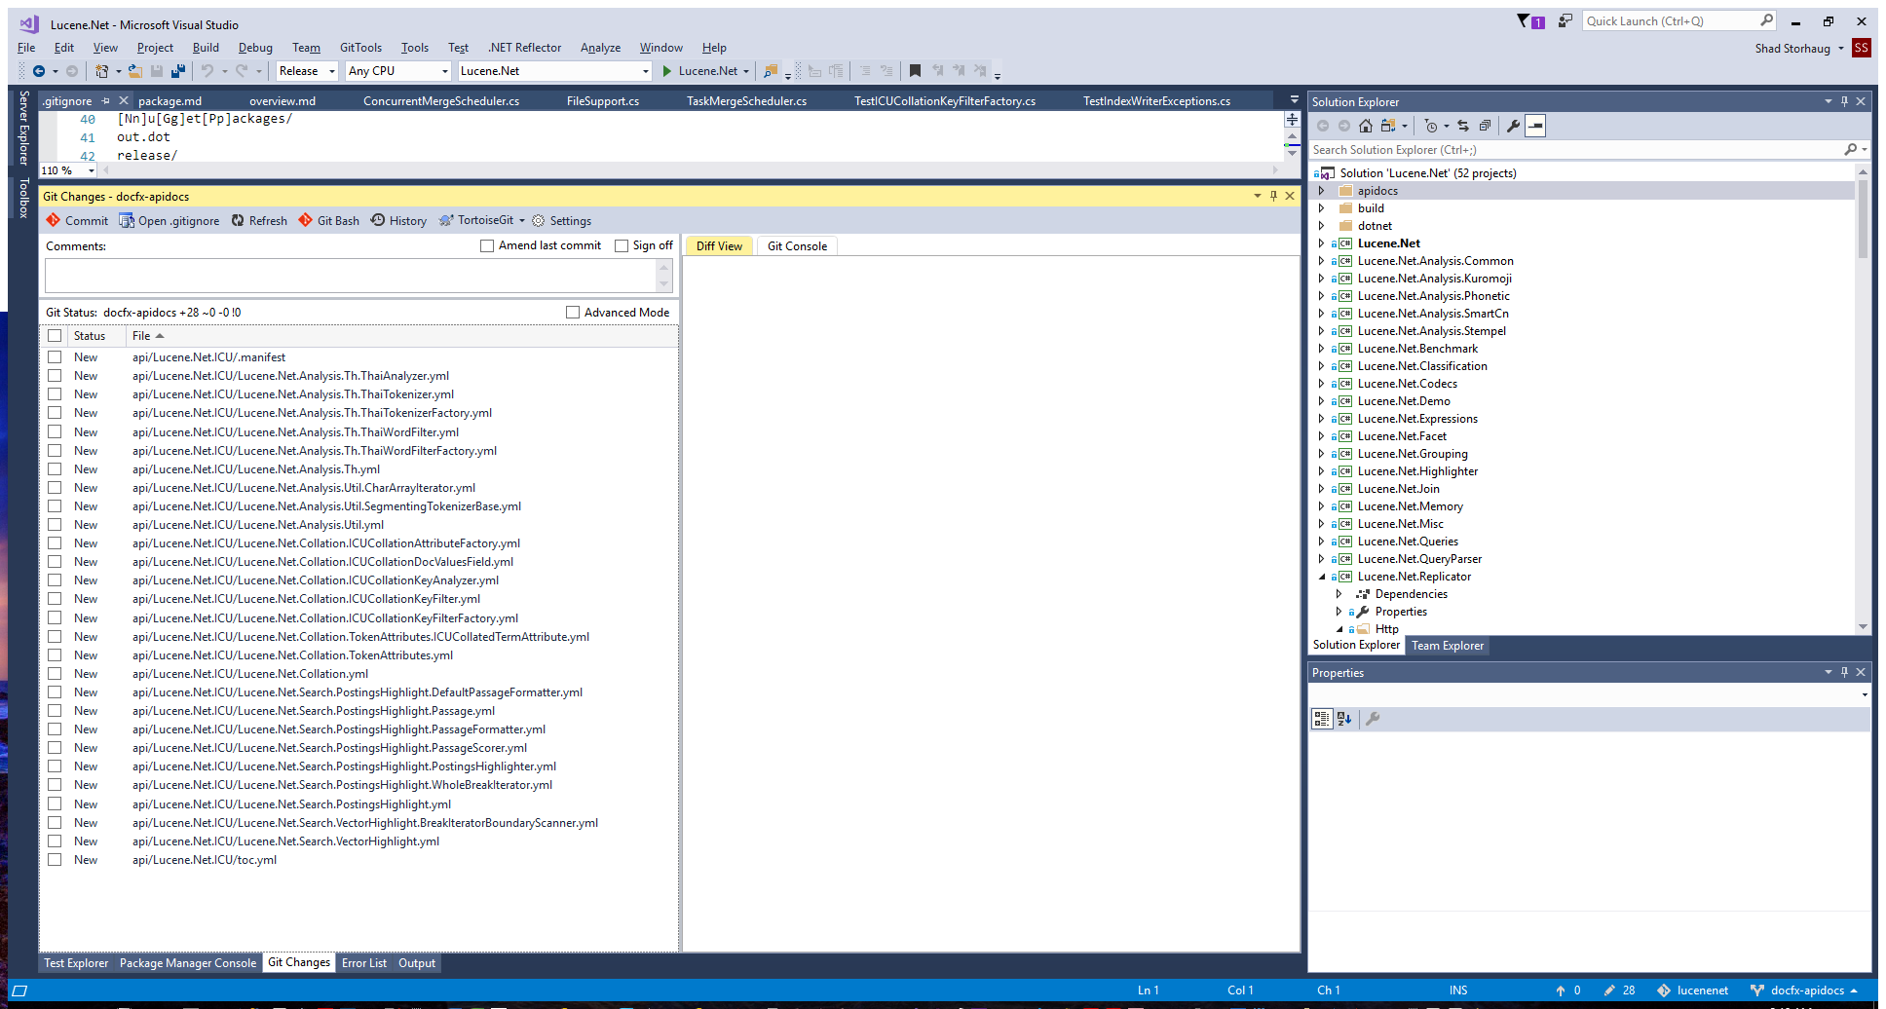
Task: Click the Solution Explorer search magnifier icon
Action: (x=1850, y=150)
